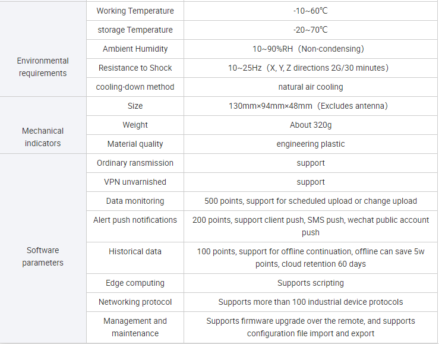Select the Mechanical indicators category cell
The width and height of the screenshot is (439, 344).
click(43, 137)
